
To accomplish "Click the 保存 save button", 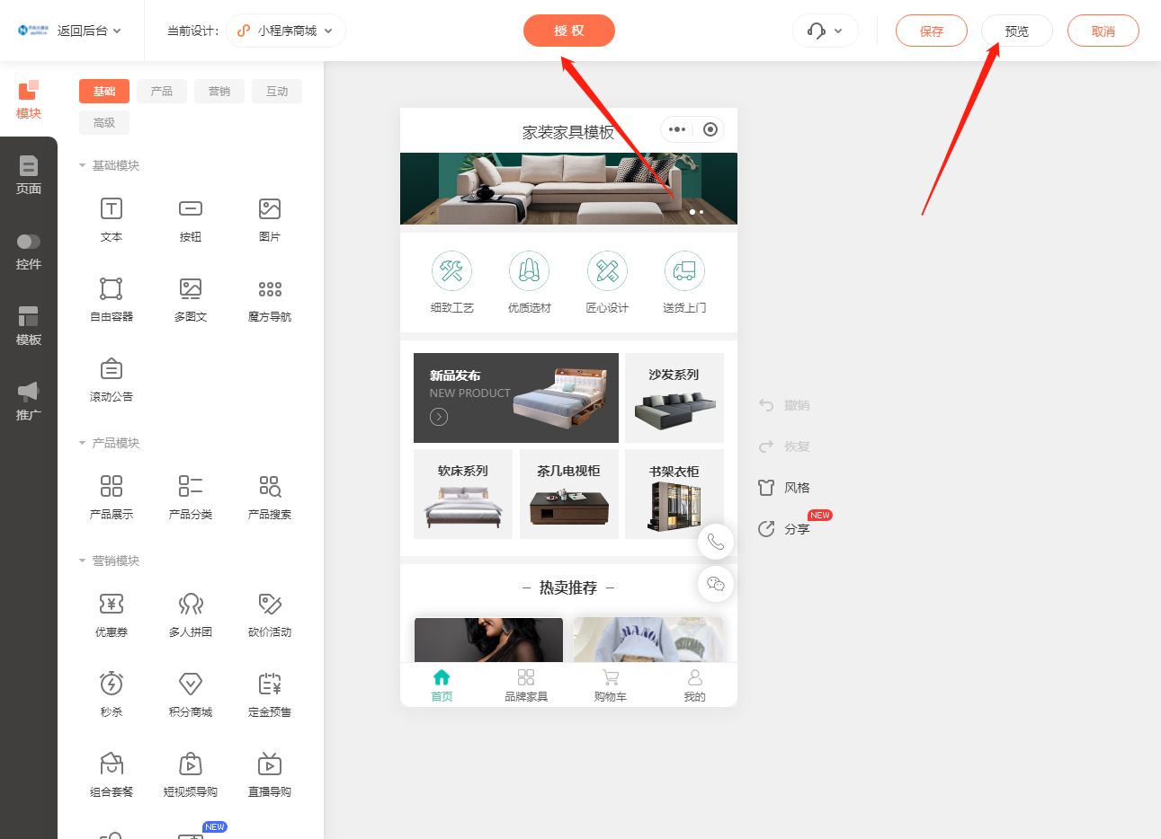I will pos(932,31).
